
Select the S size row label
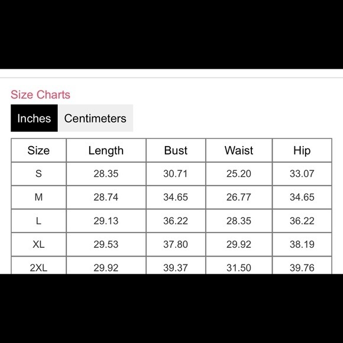coord(38,174)
